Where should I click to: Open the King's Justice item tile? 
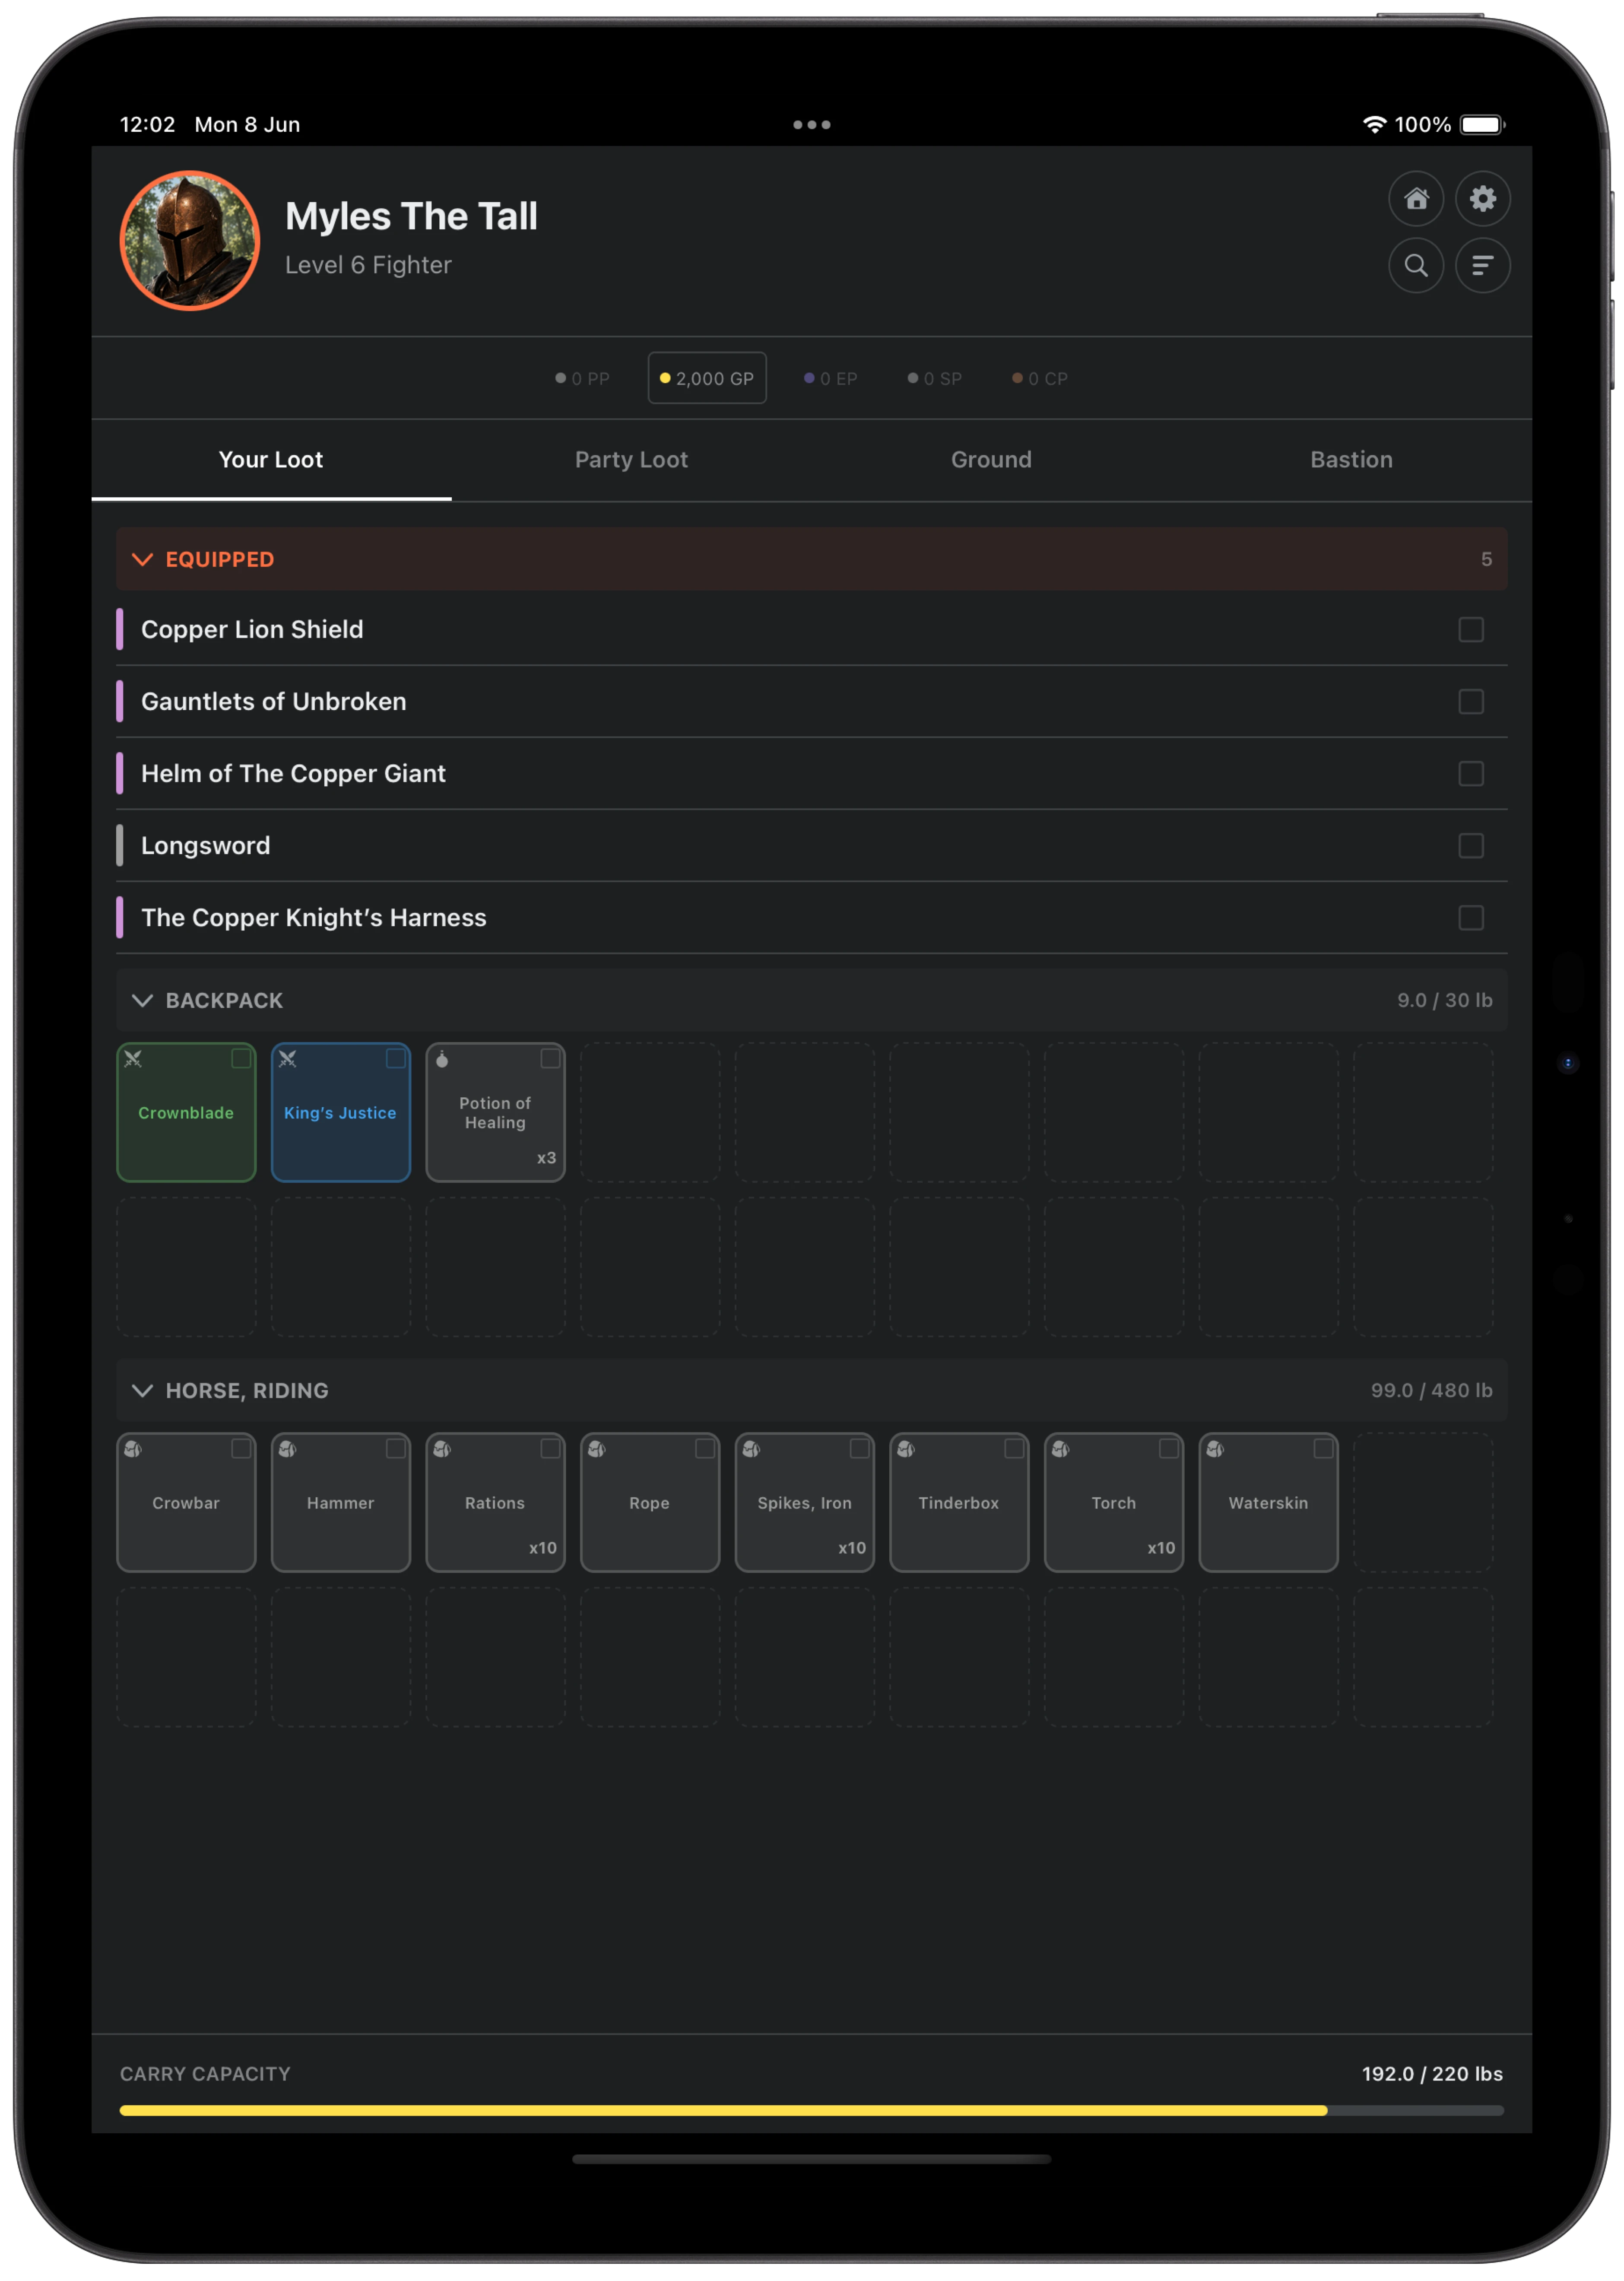pos(341,1113)
